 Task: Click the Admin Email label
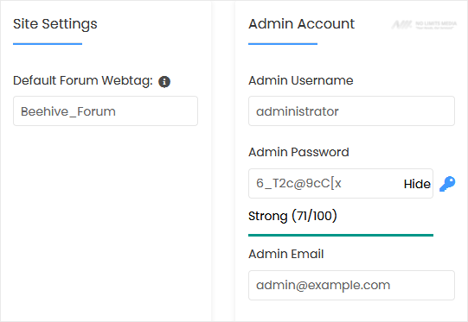pos(286,254)
